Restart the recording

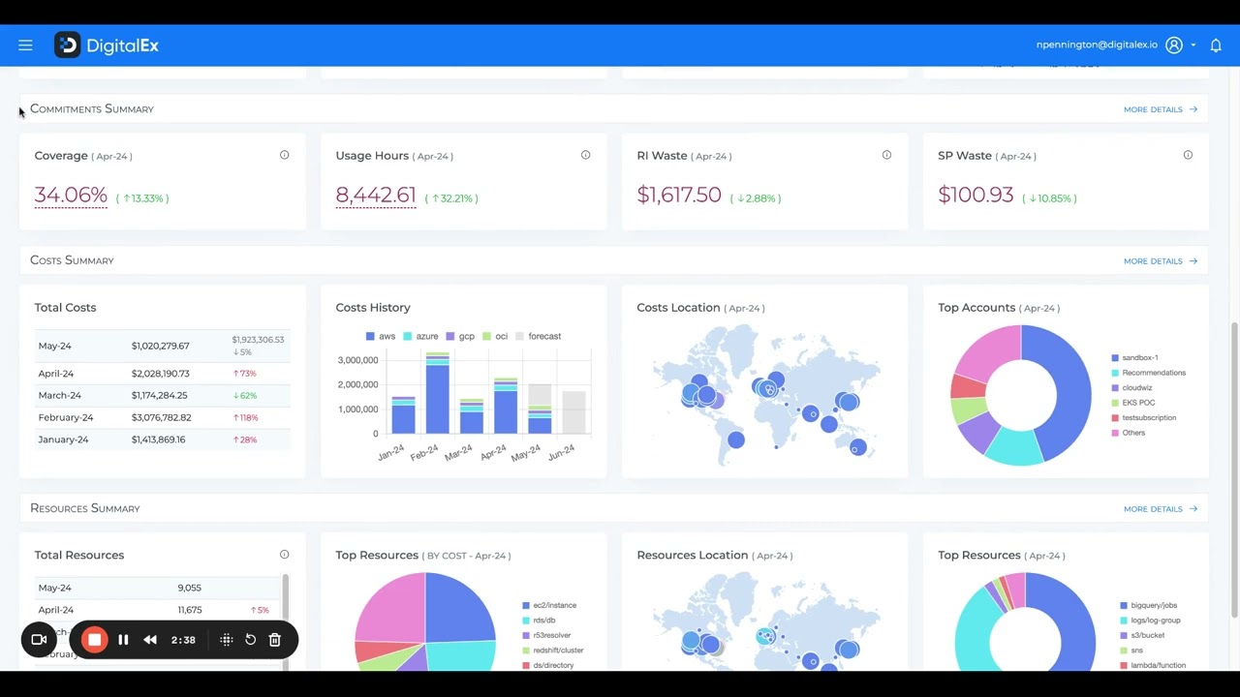point(250,640)
